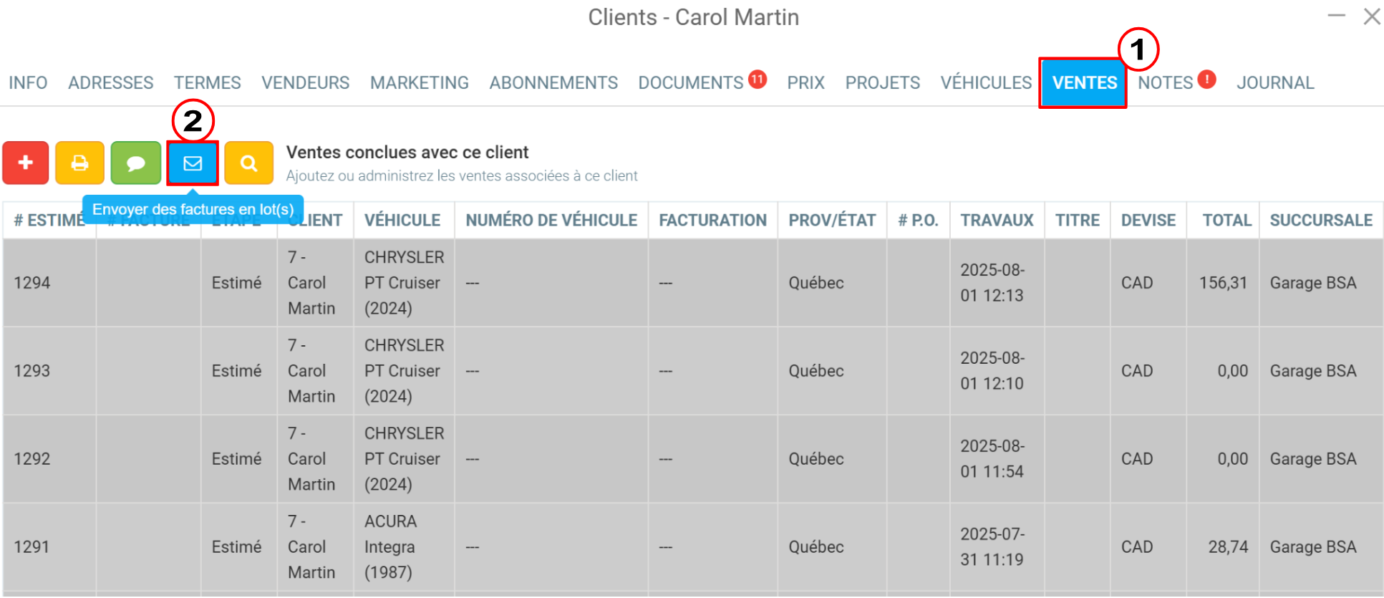Click the 11 badge on DOCUMENTS
This screenshot has height=598, width=1384.
click(758, 79)
